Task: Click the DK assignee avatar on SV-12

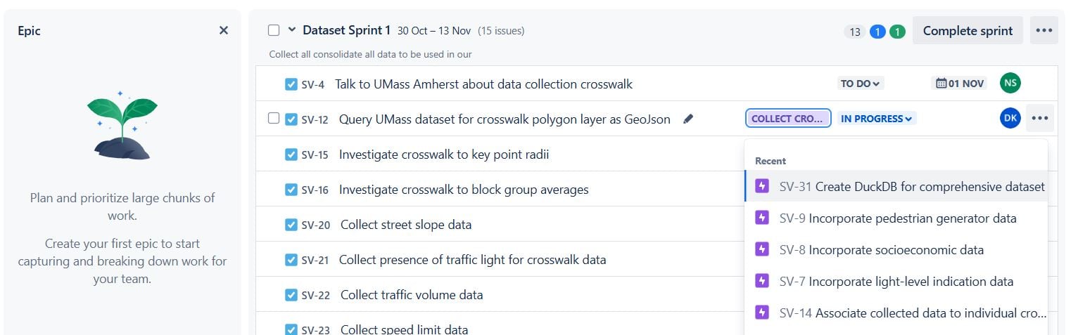Action: coord(1010,118)
